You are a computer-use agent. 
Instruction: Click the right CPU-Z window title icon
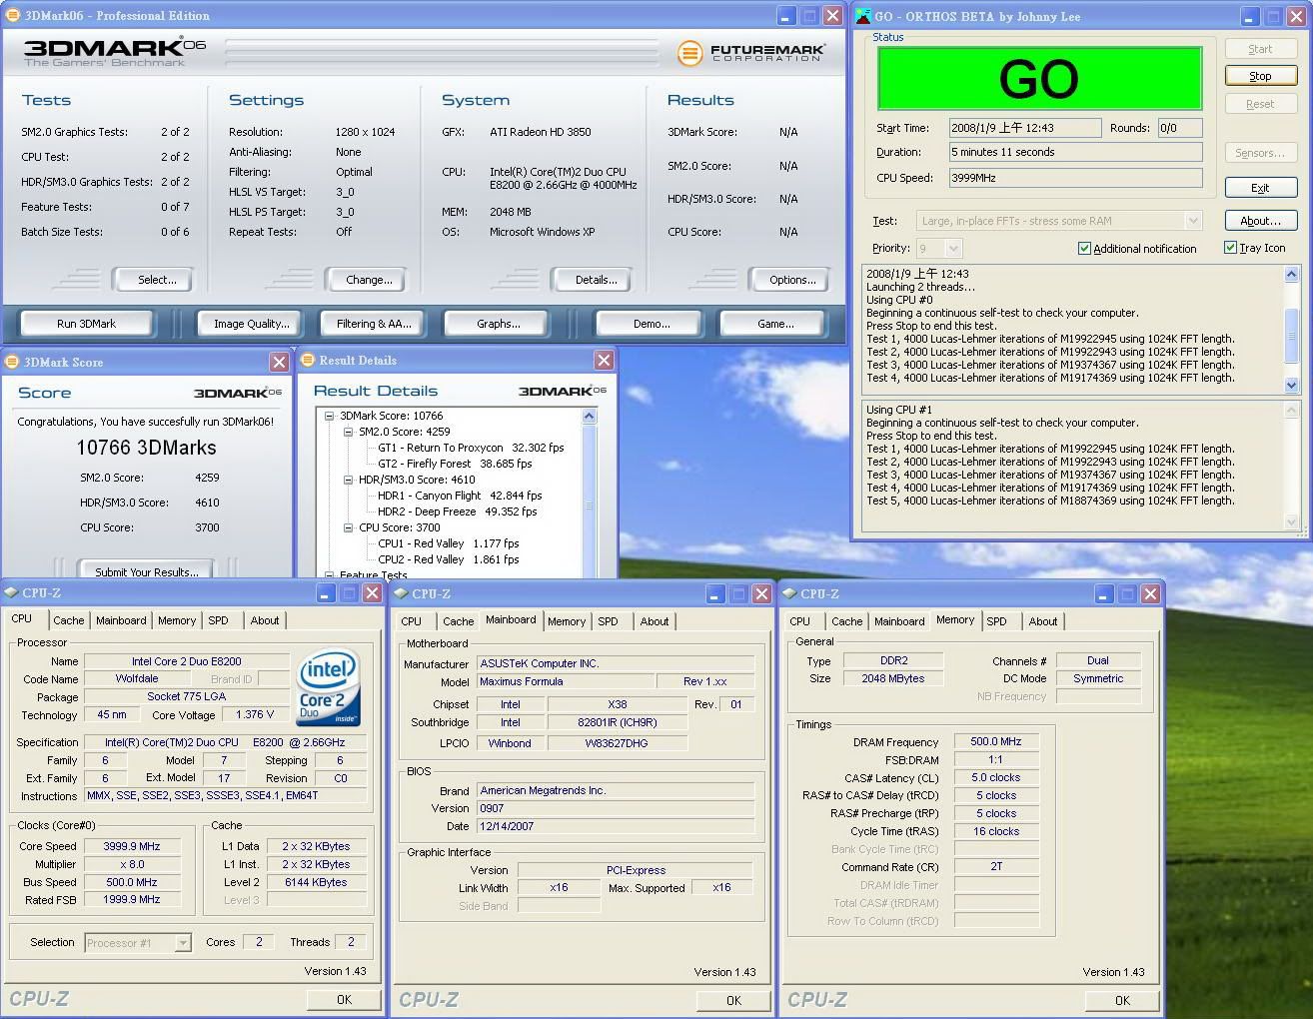point(789,593)
